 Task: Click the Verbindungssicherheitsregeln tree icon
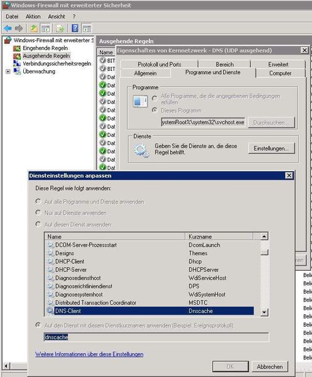(x=17, y=63)
